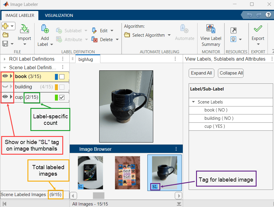Click the Edit label pencil icon
This screenshot has height=207, width=274.
94,30
